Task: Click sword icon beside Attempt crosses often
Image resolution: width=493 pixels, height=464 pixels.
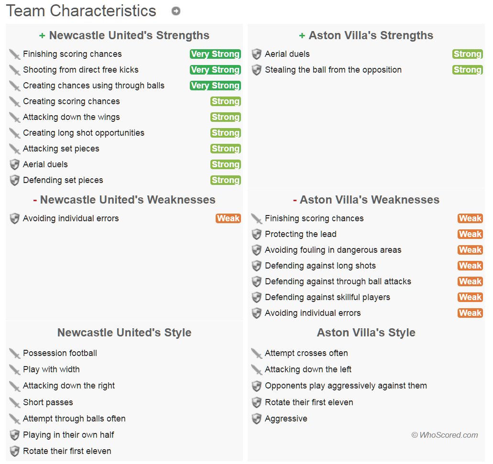Action: (x=257, y=354)
